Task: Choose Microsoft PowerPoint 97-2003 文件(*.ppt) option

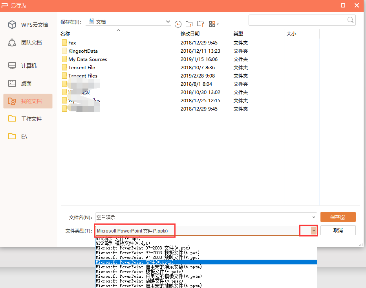Action: 143,248
